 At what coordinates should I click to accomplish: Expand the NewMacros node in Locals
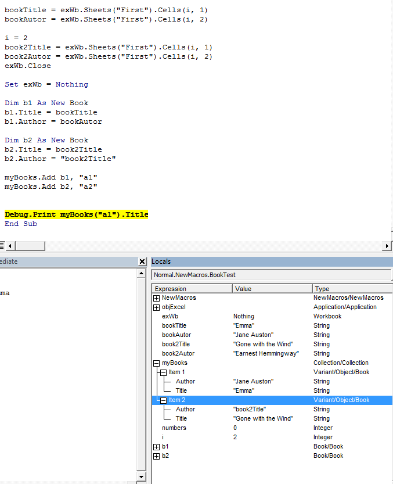[x=156, y=298]
